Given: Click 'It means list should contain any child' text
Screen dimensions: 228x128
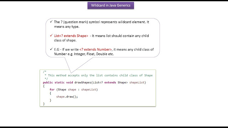Looking at the screenshot, I should tap(120, 36).
